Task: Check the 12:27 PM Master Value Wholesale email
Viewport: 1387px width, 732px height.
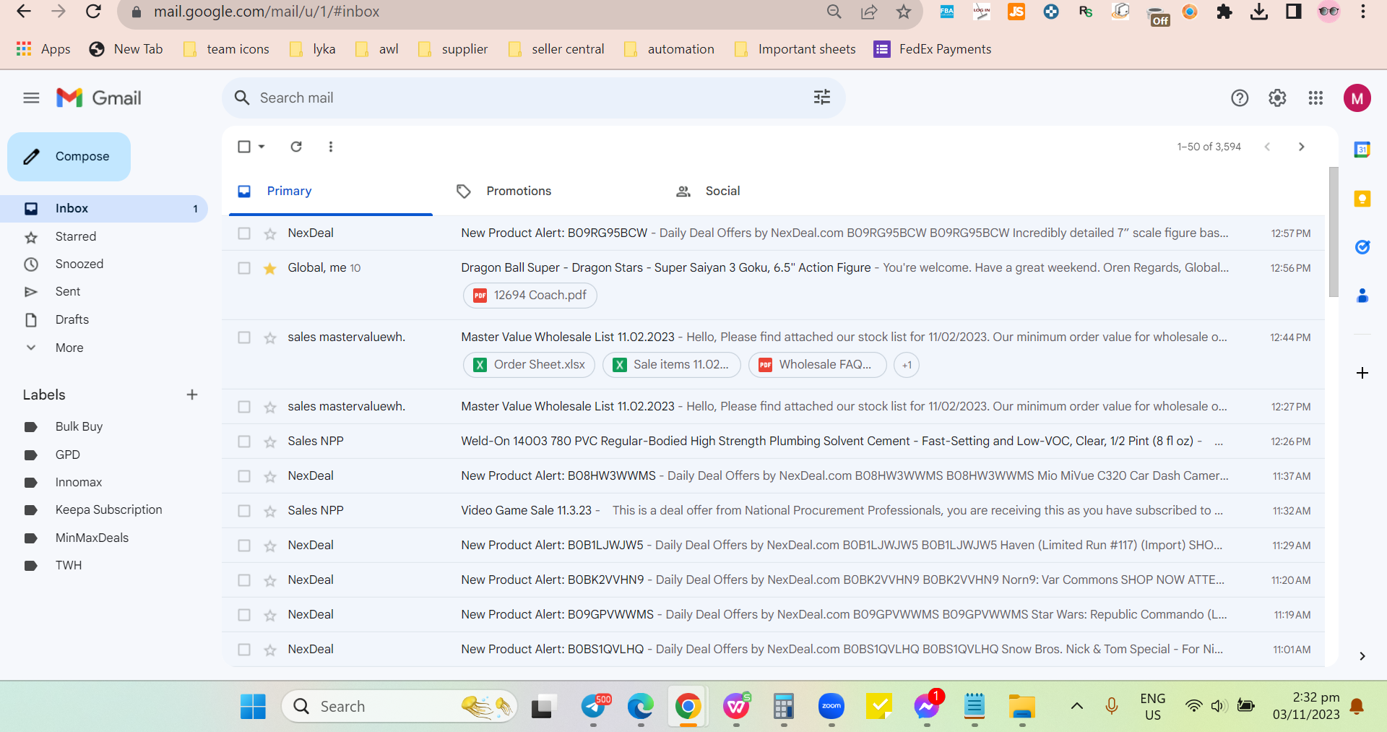Action: (x=244, y=407)
